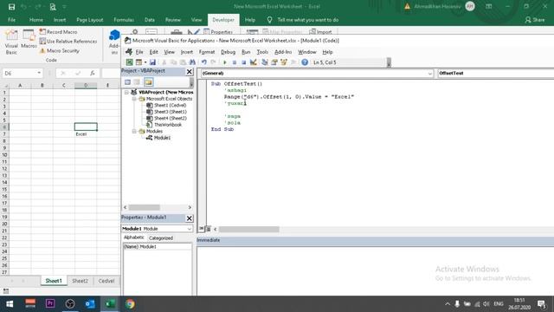
Task: Click Record Macro in Excel ribbon
Action: [58, 32]
